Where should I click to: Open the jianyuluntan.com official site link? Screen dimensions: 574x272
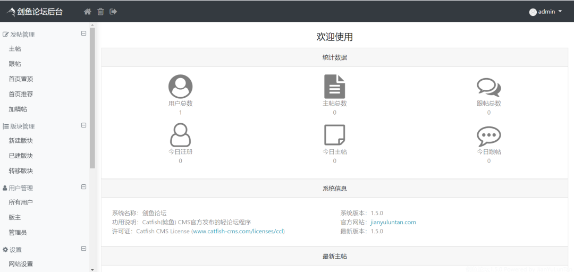(x=393, y=222)
